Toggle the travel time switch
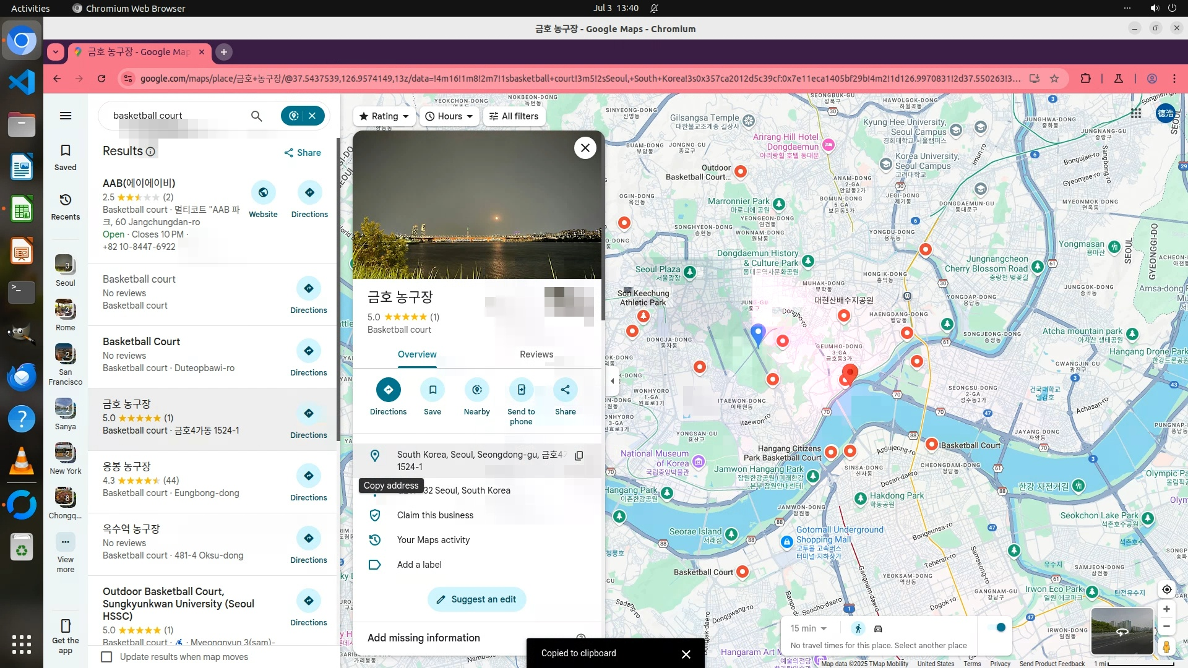The image size is (1188, 668). (997, 628)
